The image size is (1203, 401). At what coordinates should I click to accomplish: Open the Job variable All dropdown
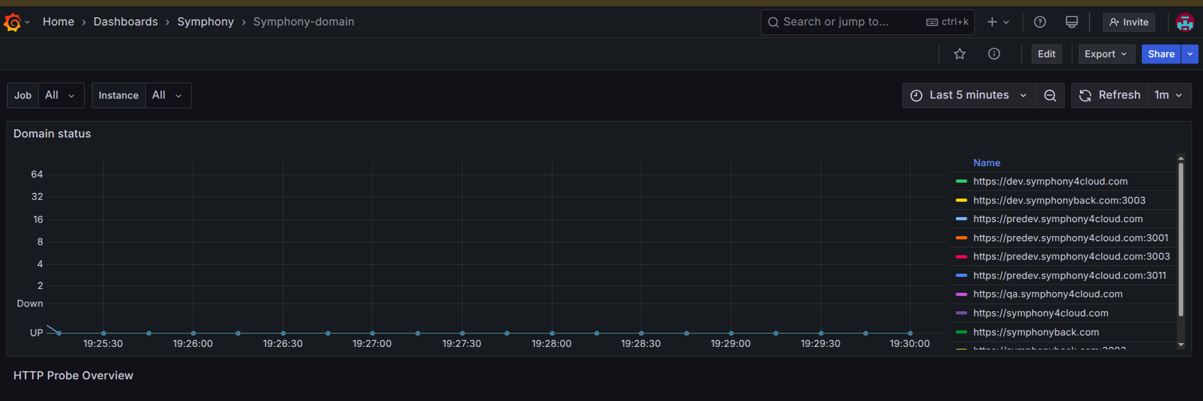(x=61, y=95)
